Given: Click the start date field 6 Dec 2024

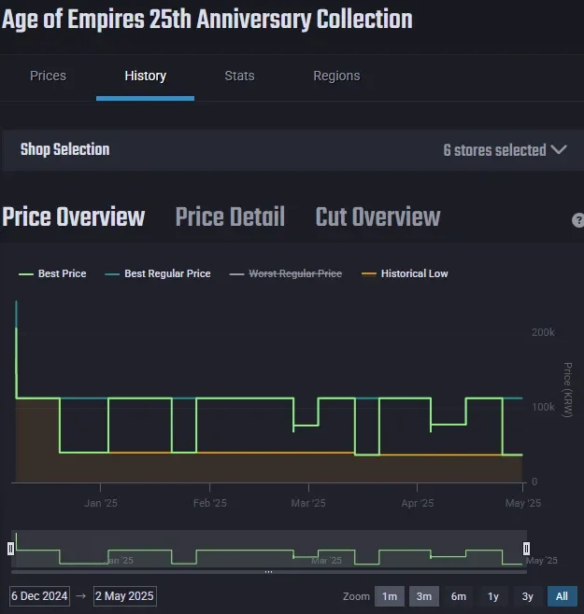Looking at the screenshot, I should pos(40,596).
